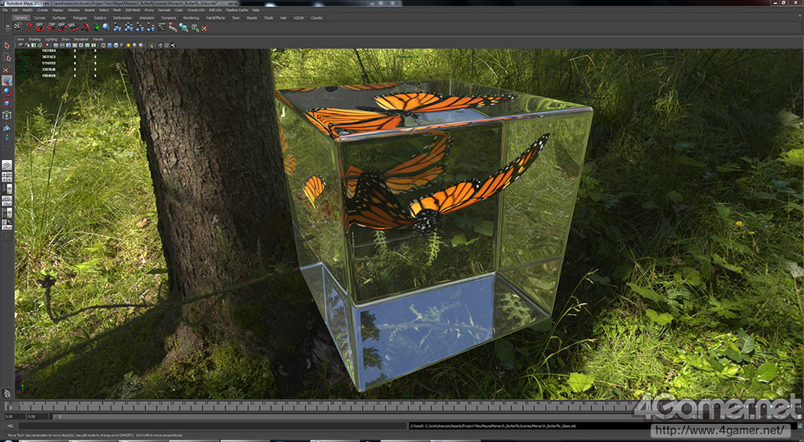Screen dimensions: 804x442
Task: Click the film reel shelf icon
Action: pyautogui.click(x=19, y=27)
